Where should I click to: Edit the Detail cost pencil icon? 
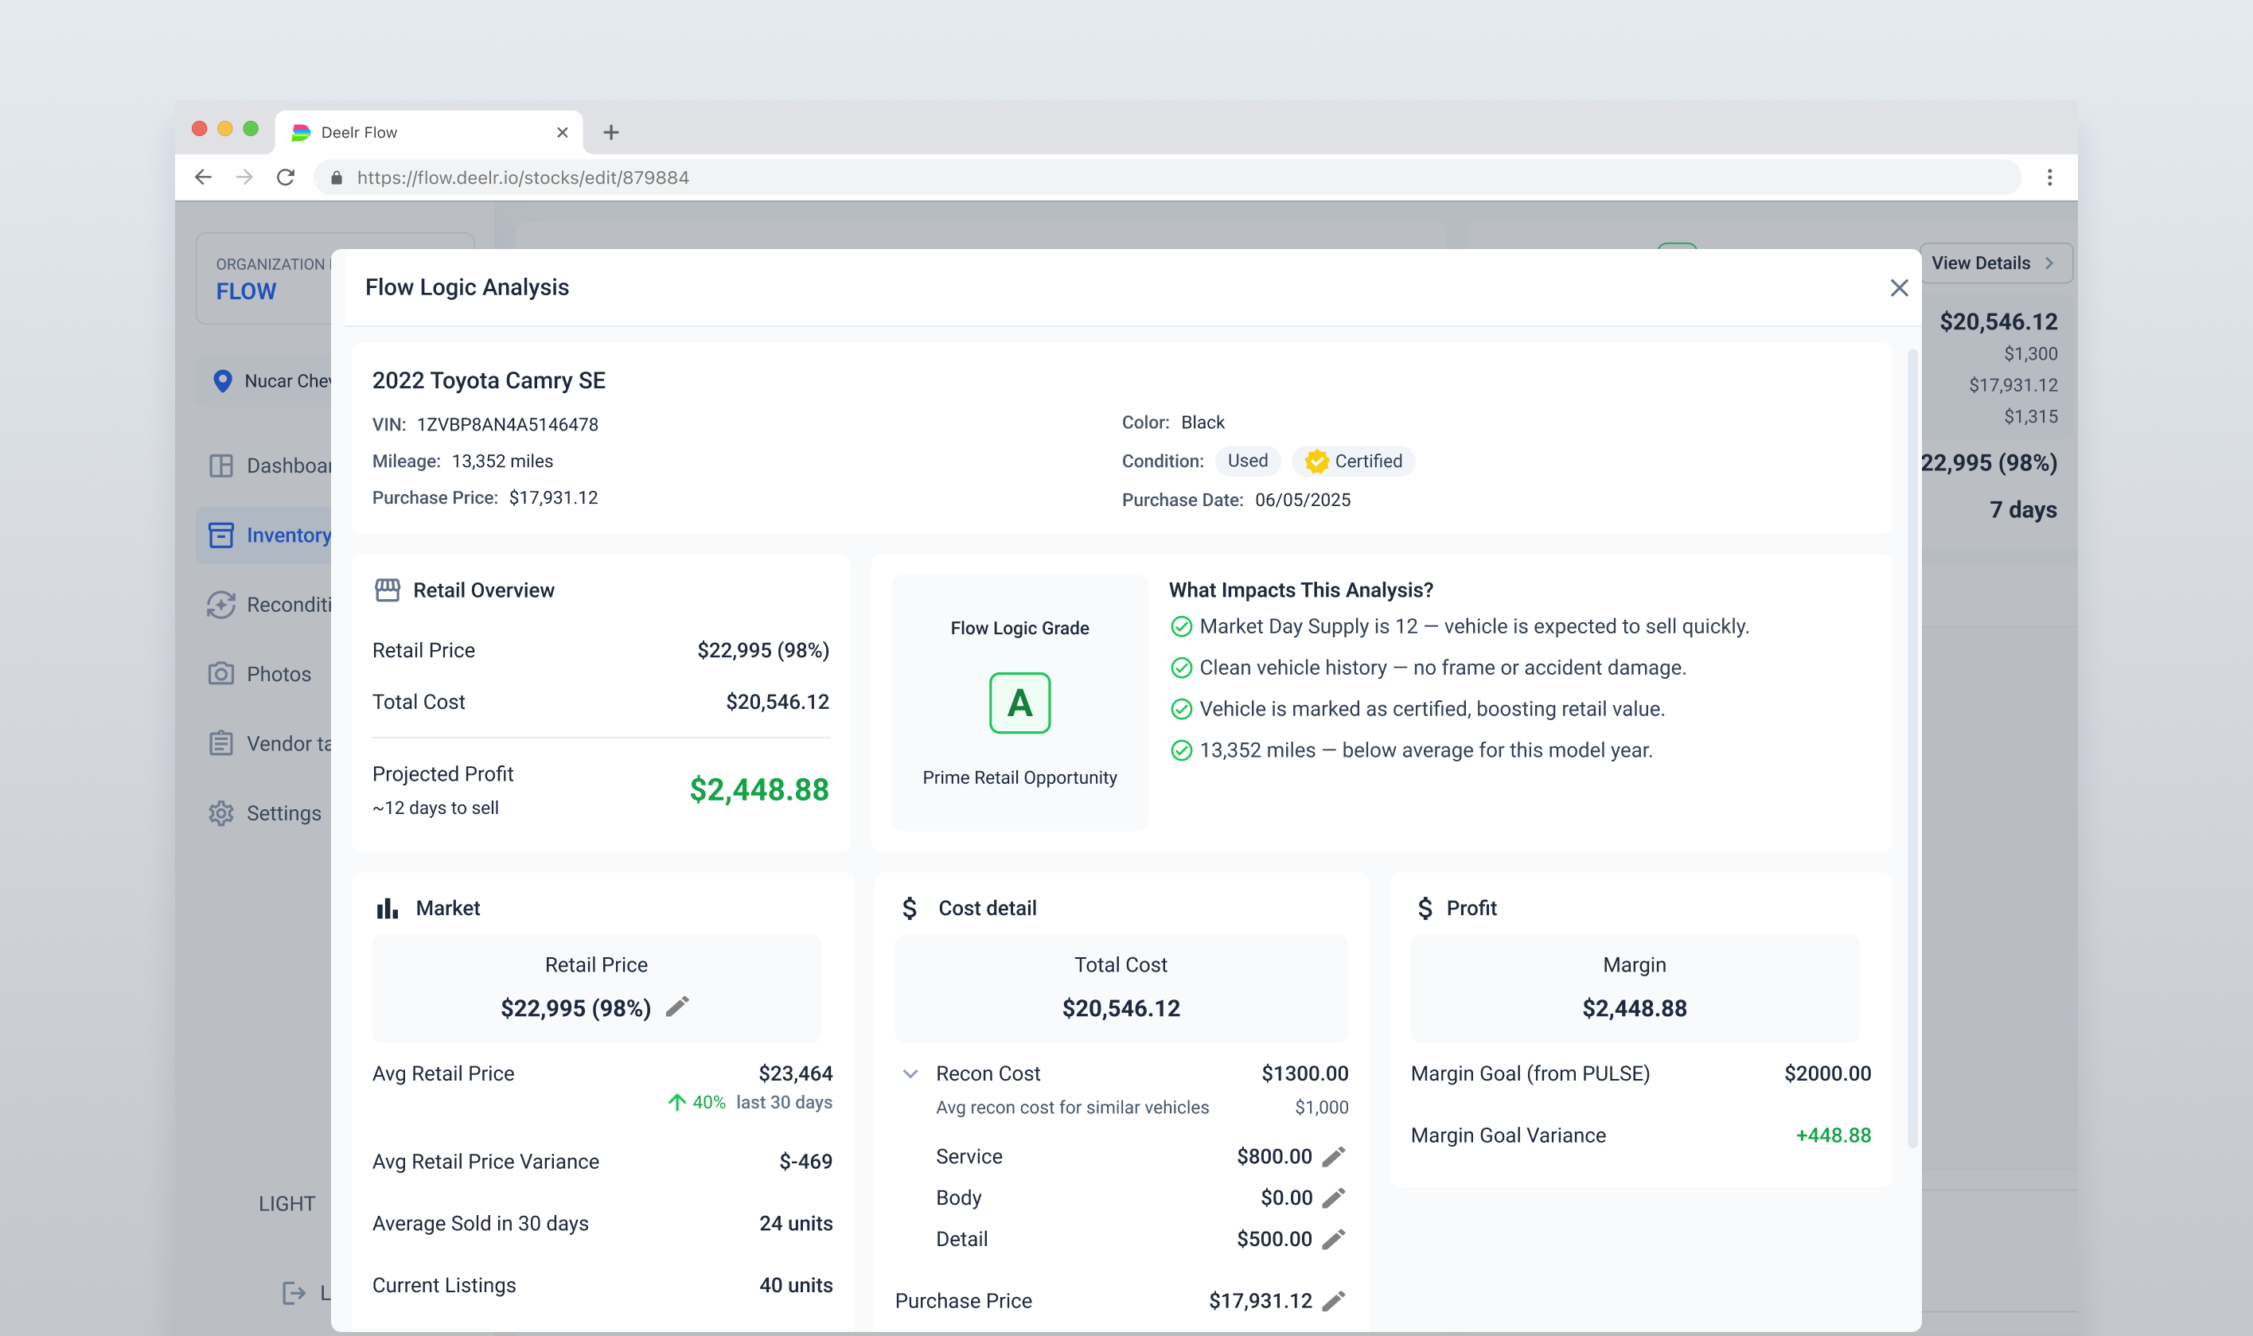1334,1239
